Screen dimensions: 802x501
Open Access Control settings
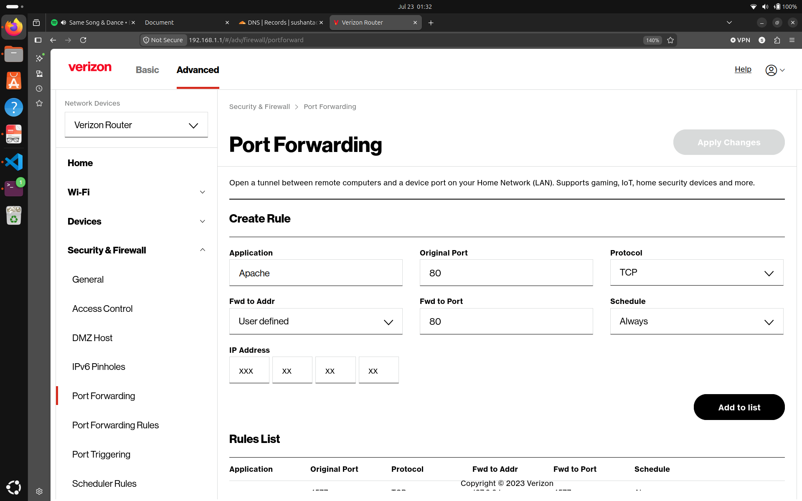102,309
